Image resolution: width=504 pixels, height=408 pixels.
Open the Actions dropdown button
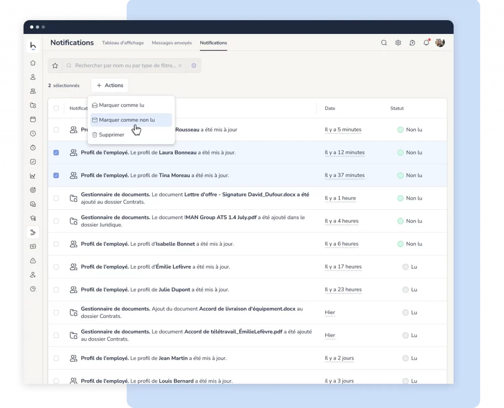(x=110, y=85)
